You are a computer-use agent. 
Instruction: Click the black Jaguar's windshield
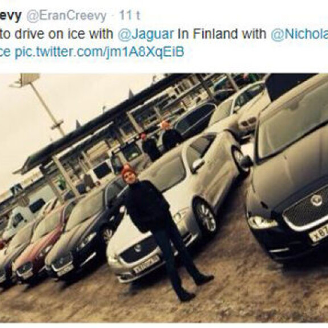293,128
